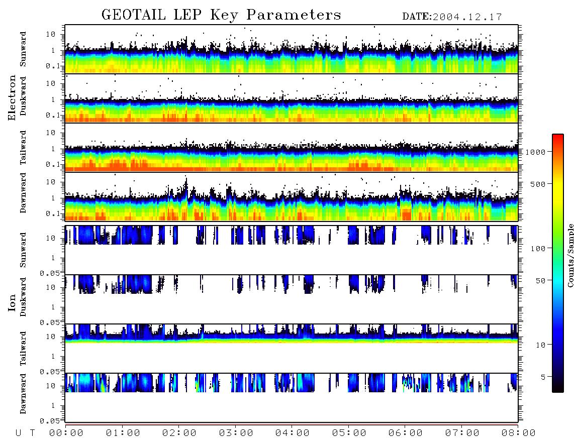Pick the 50 color bar tick label
The width and height of the screenshot is (574, 442).
[540, 281]
